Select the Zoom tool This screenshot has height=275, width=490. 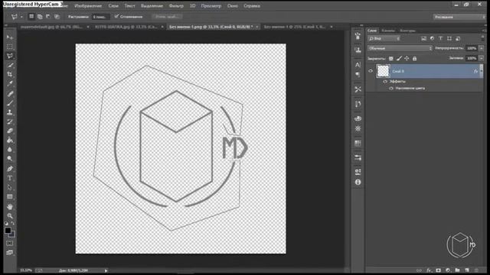(x=10, y=215)
